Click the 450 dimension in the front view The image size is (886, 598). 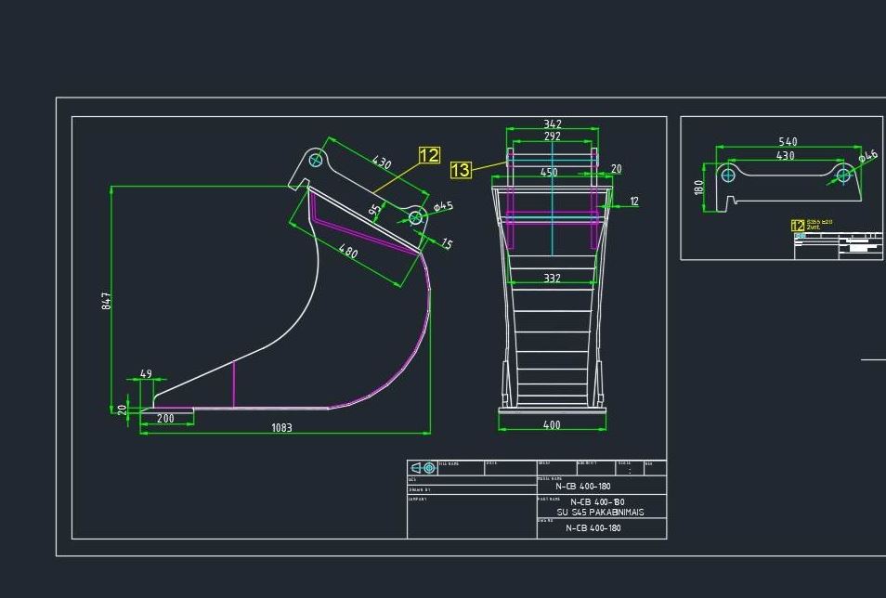[x=549, y=173]
